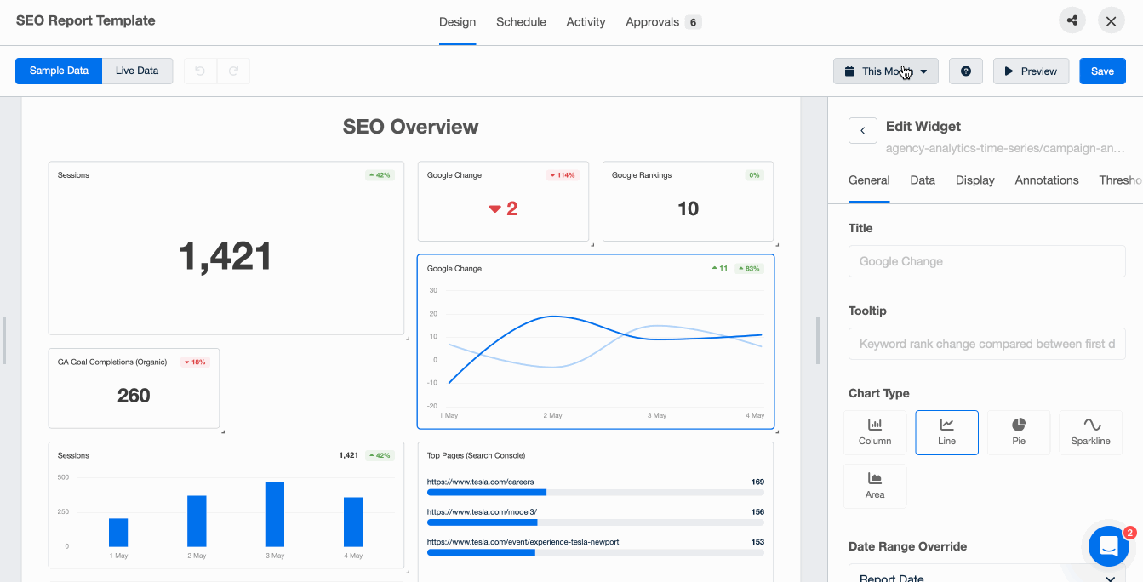This screenshot has width=1143, height=582.
Task: Preview the report
Action: point(1031,71)
